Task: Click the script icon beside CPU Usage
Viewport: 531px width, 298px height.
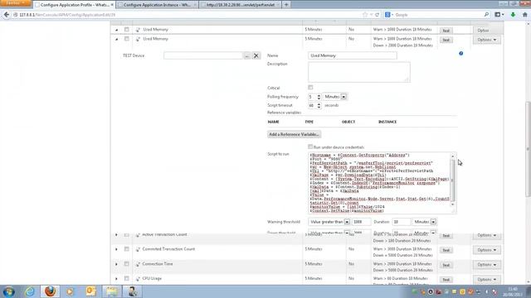Action: point(138,279)
